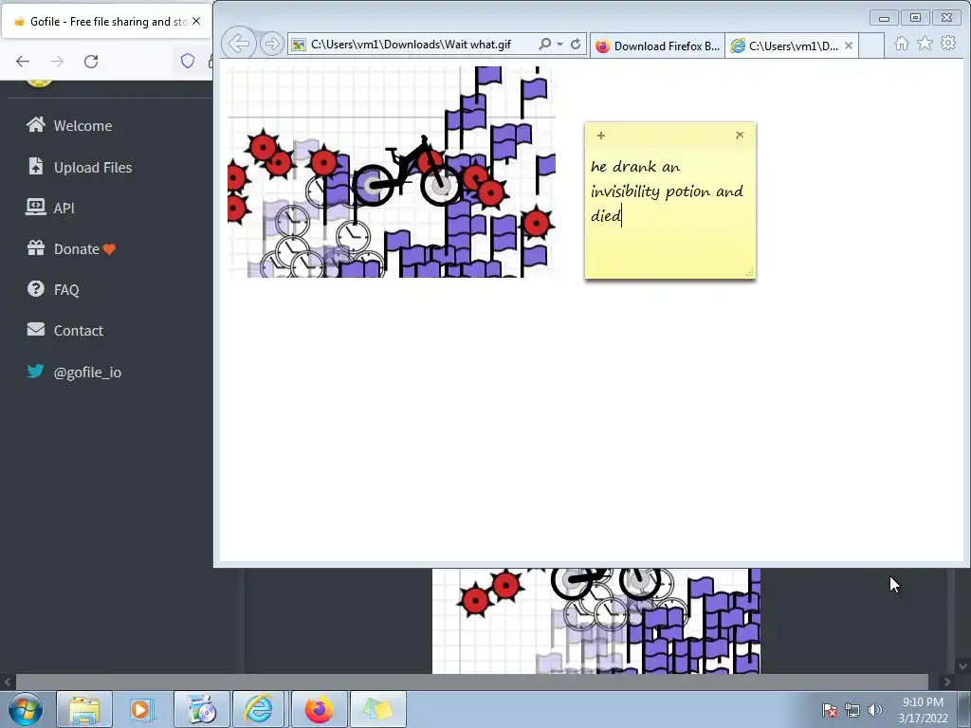The image size is (971, 728).
Task: Click the gift icon beside Donate
Action: point(36,247)
